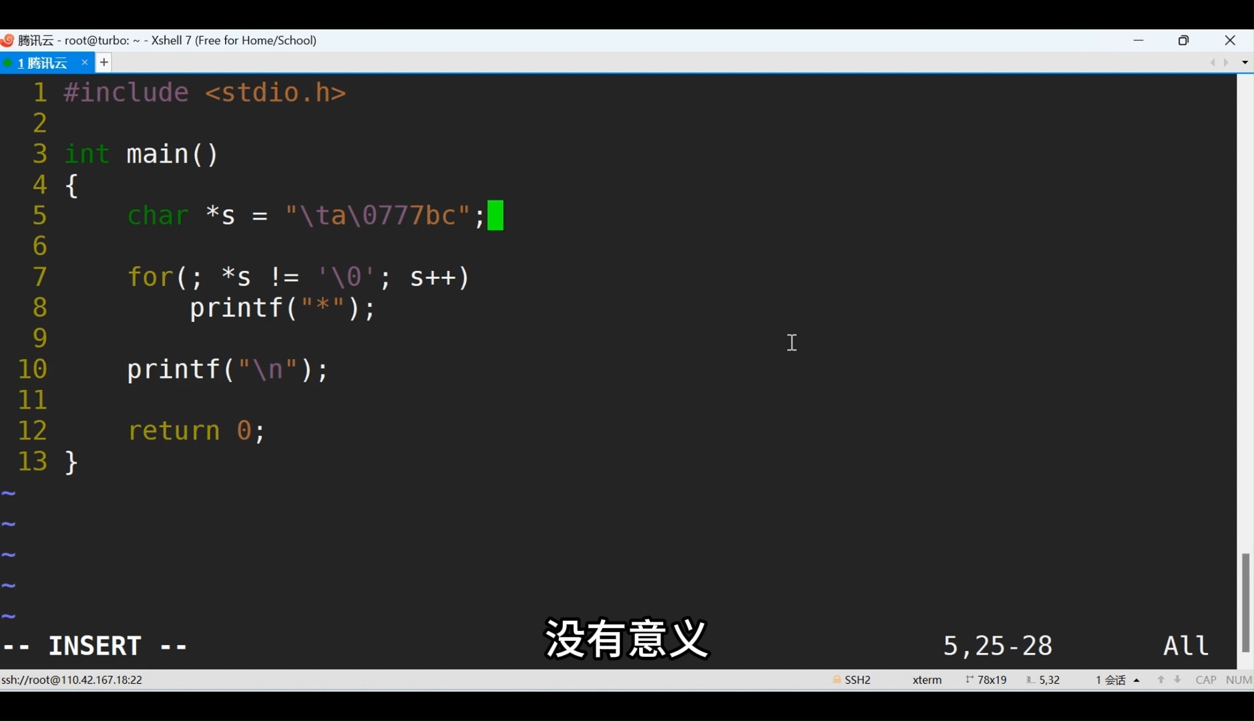Click the left tab-scroll arrow near top right

click(1213, 62)
